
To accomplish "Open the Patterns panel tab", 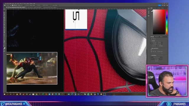I will (163, 8).
